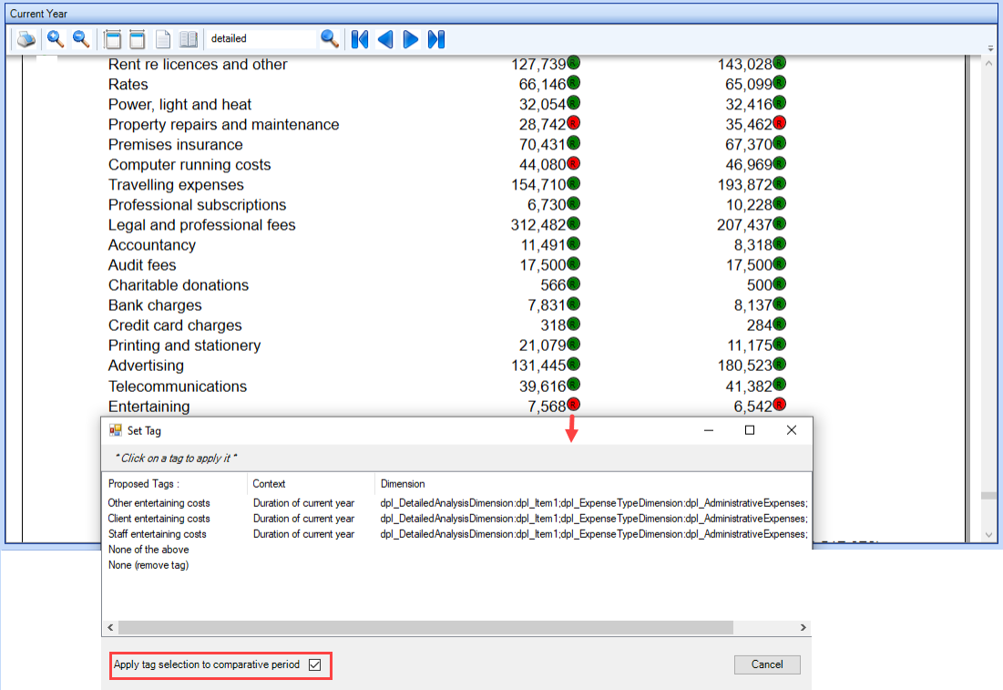Screen dimensions: 1003x690
Task: Click the search text field containing 'detailed'
Action: [x=261, y=38]
